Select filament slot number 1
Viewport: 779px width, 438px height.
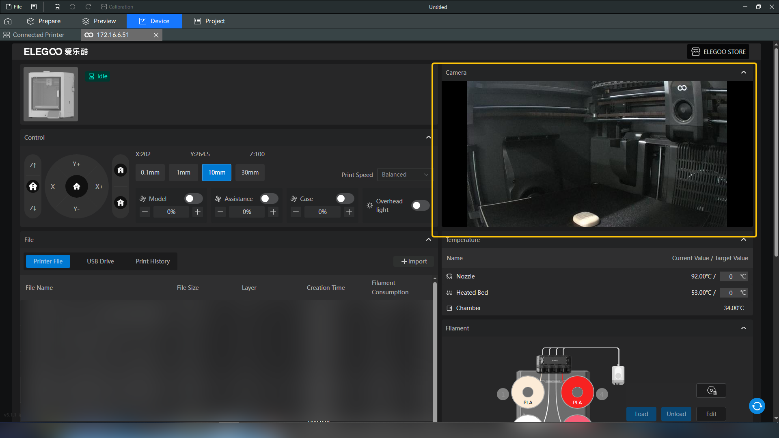[503, 394]
